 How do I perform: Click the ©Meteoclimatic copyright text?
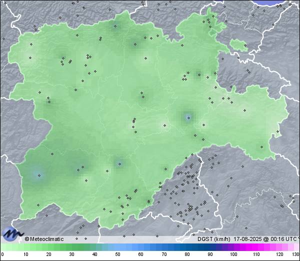pos(44,239)
